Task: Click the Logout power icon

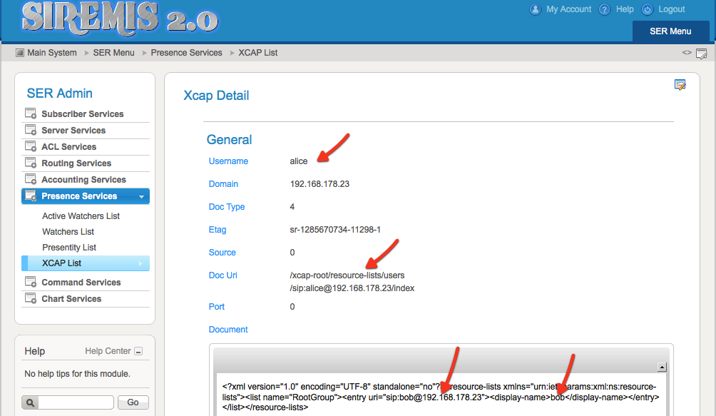Action: point(648,10)
